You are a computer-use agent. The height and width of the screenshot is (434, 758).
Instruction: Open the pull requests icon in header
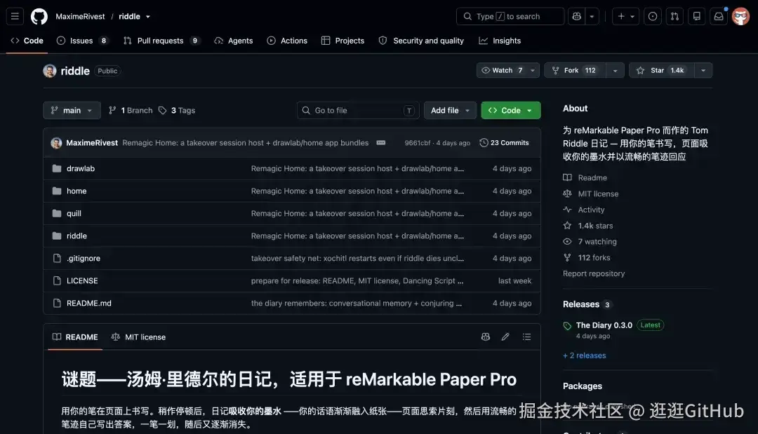tap(674, 16)
